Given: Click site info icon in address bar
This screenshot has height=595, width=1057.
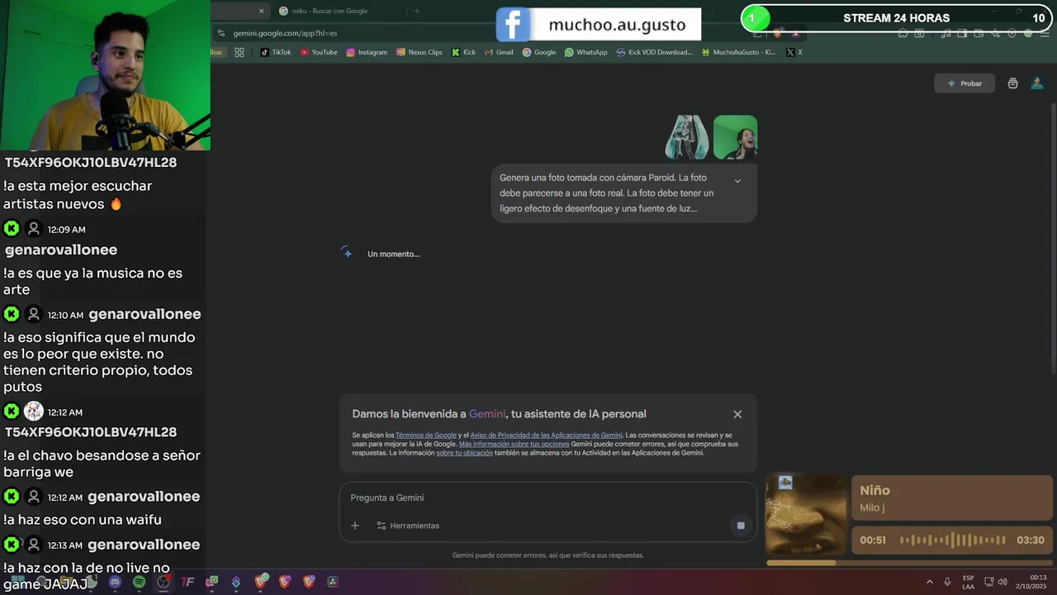Looking at the screenshot, I should (220, 33).
